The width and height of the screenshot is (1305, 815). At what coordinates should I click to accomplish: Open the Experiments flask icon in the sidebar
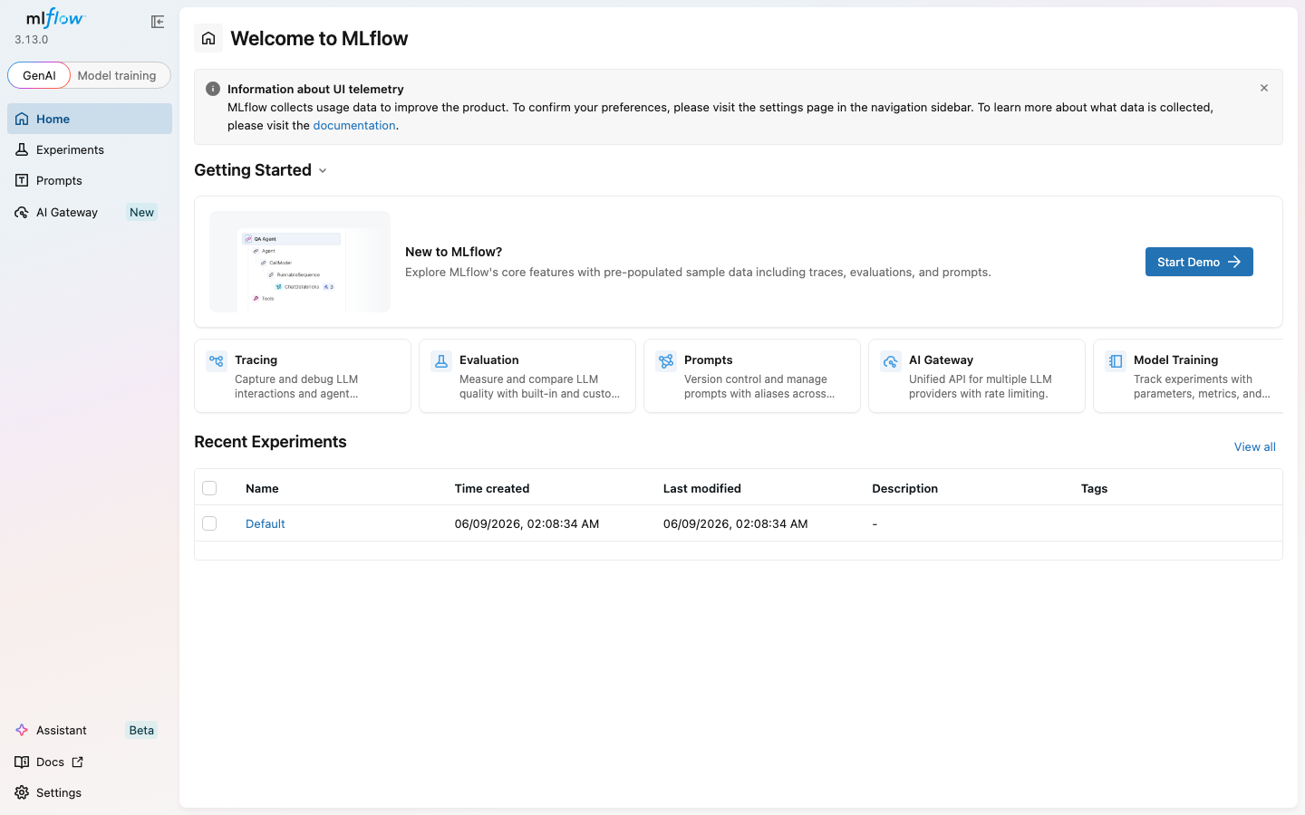point(22,149)
